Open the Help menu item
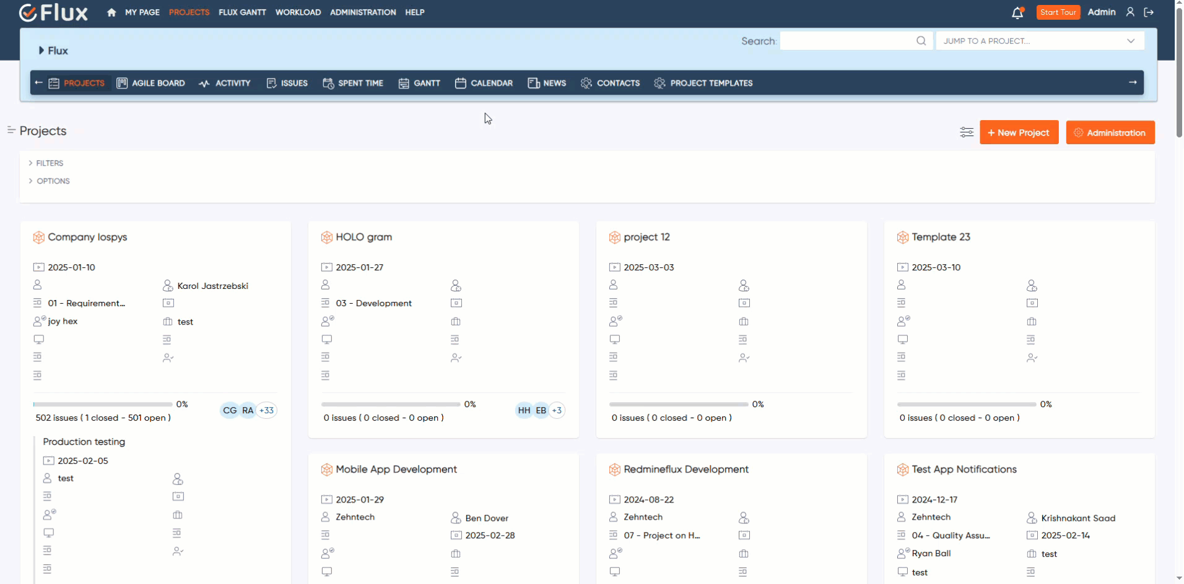 tap(415, 12)
